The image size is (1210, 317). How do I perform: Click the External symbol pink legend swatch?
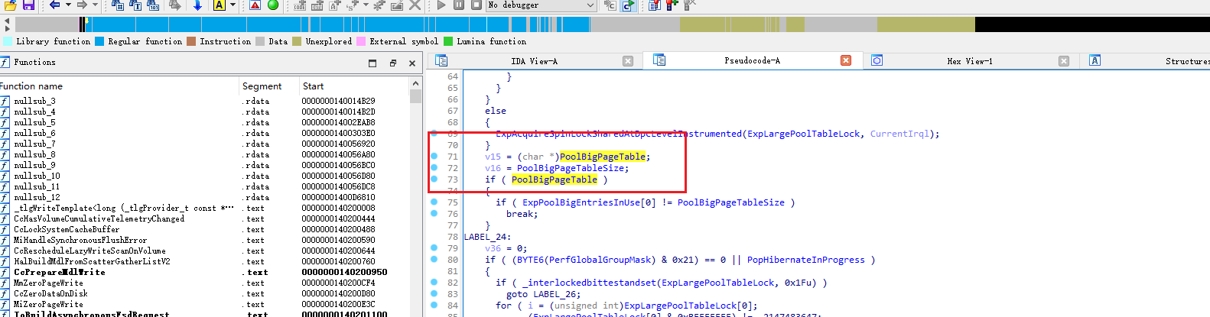(x=361, y=41)
